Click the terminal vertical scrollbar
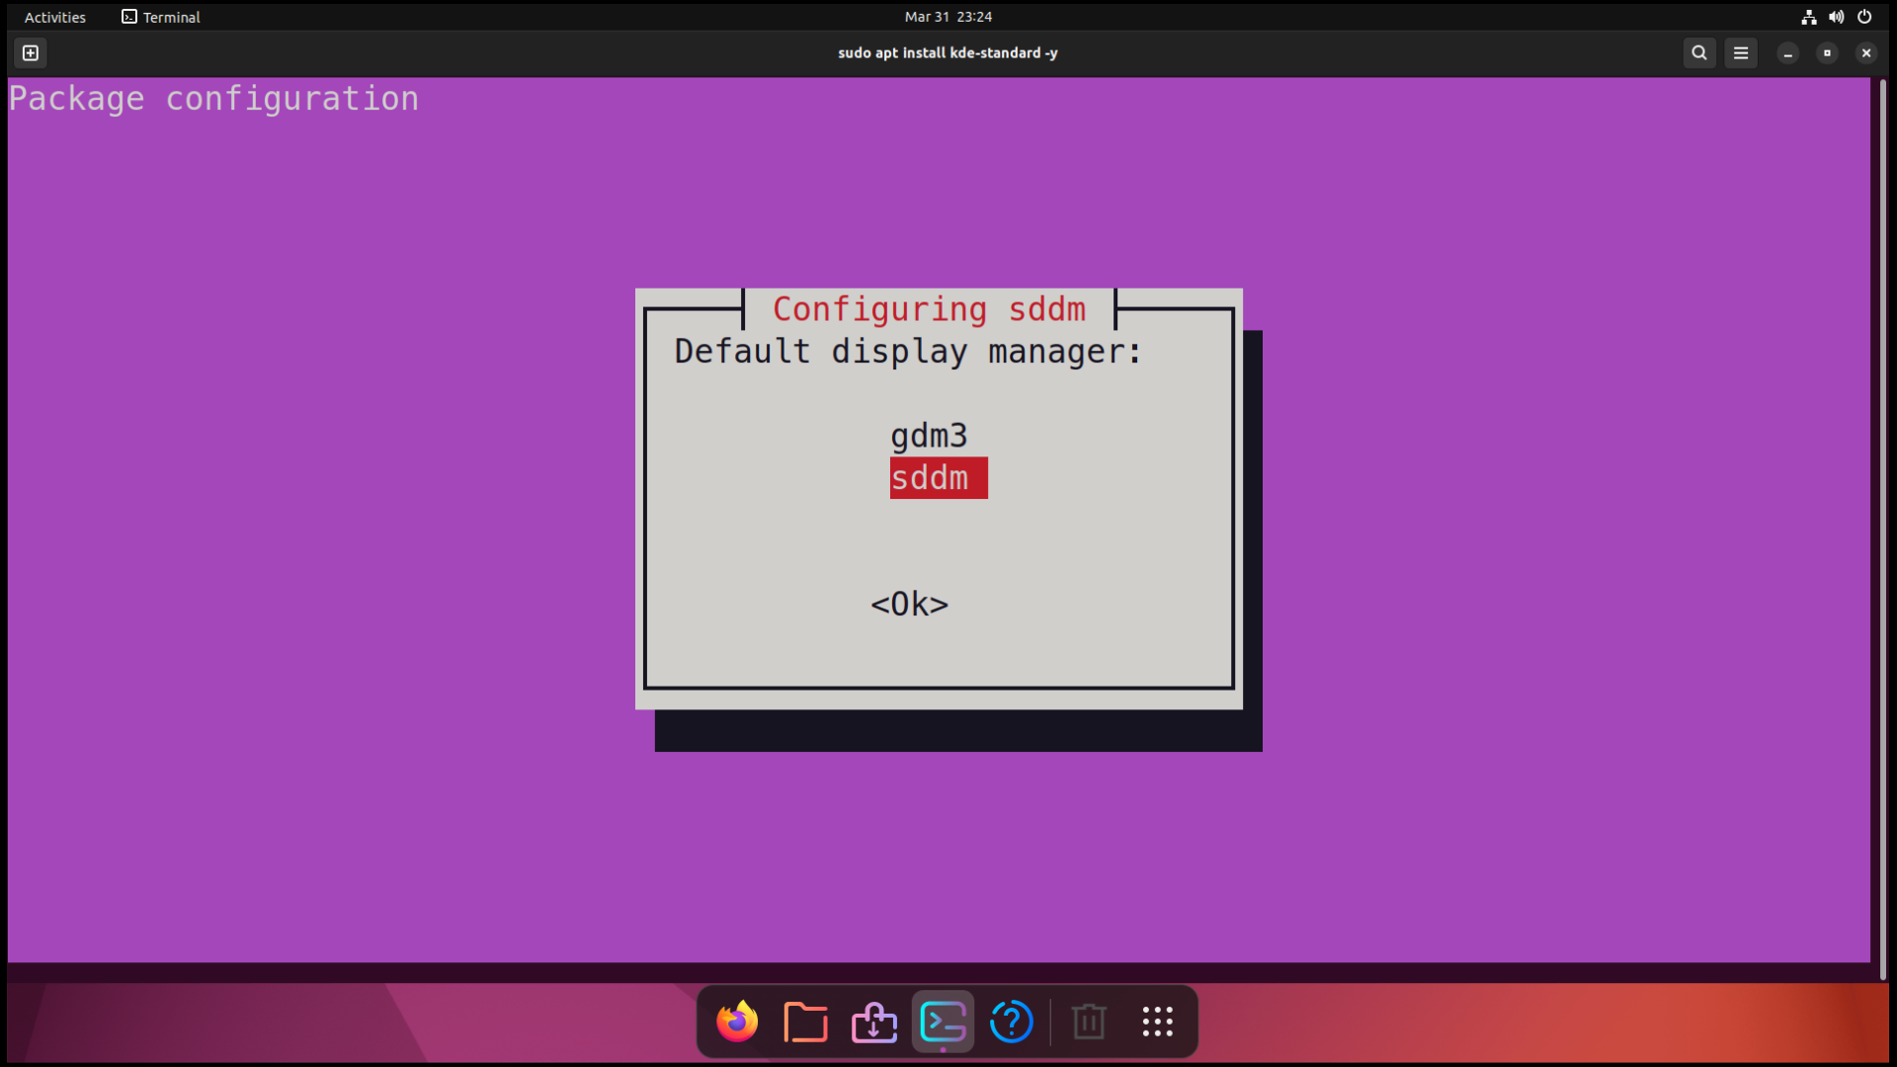 point(1883,529)
